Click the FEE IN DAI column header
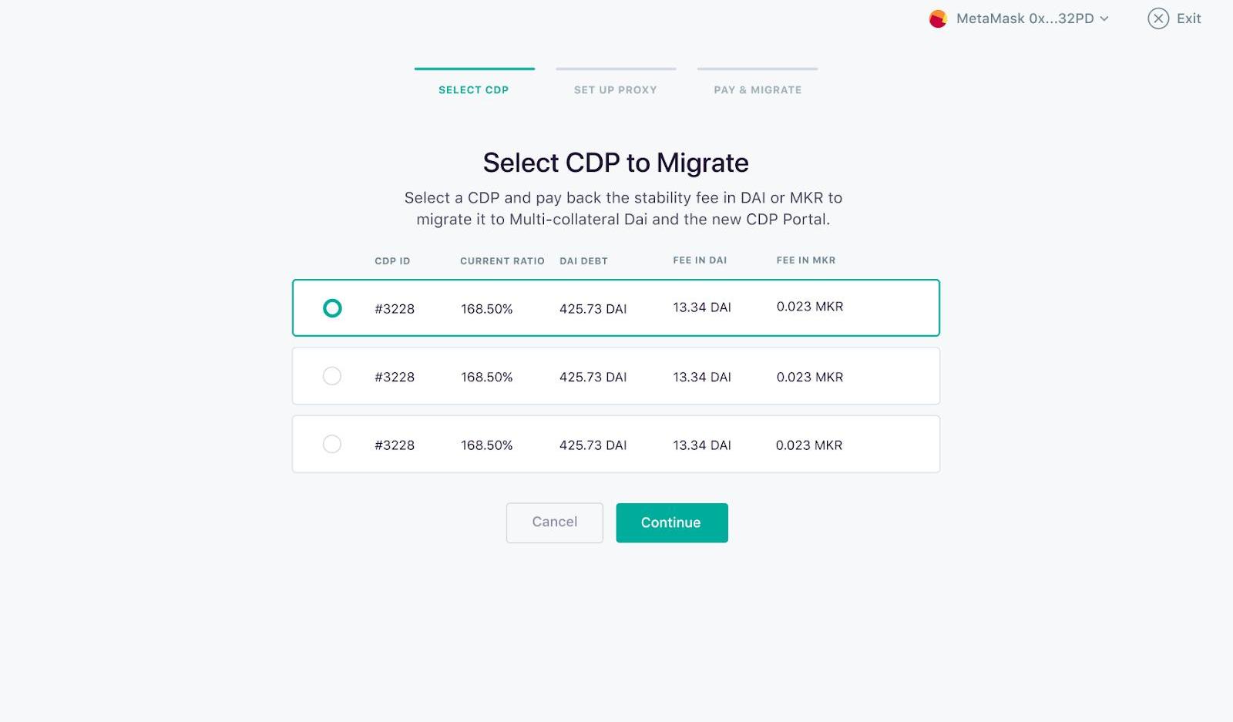This screenshot has height=722, width=1233. click(700, 260)
